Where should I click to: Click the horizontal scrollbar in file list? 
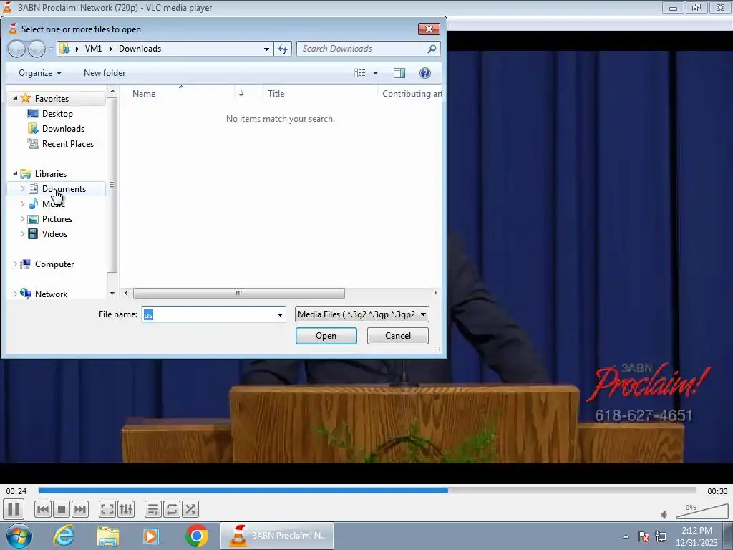click(x=239, y=293)
